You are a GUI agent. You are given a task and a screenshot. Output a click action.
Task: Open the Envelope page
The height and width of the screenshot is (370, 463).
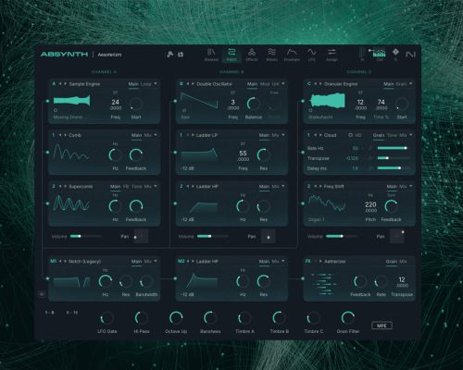(x=292, y=55)
